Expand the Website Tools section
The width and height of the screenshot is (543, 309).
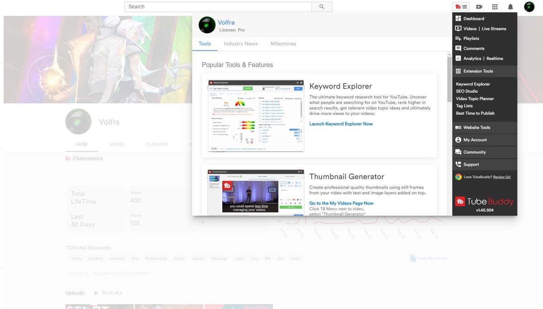[476, 128]
